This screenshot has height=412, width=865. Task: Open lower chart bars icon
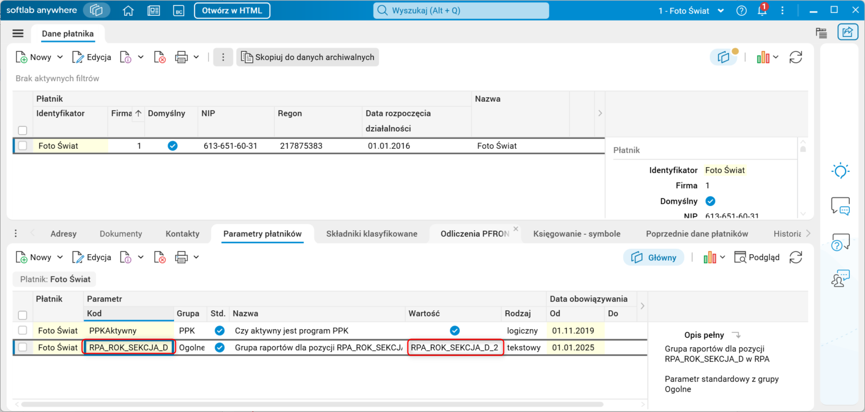(x=710, y=257)
